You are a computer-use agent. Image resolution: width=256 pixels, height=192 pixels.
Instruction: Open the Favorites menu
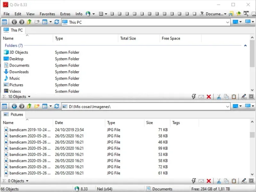(47, 14)
